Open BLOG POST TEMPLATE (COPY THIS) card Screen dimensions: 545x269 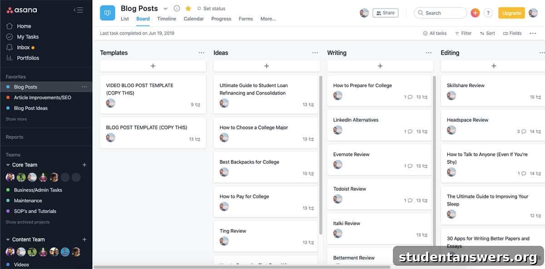point(153,133)
